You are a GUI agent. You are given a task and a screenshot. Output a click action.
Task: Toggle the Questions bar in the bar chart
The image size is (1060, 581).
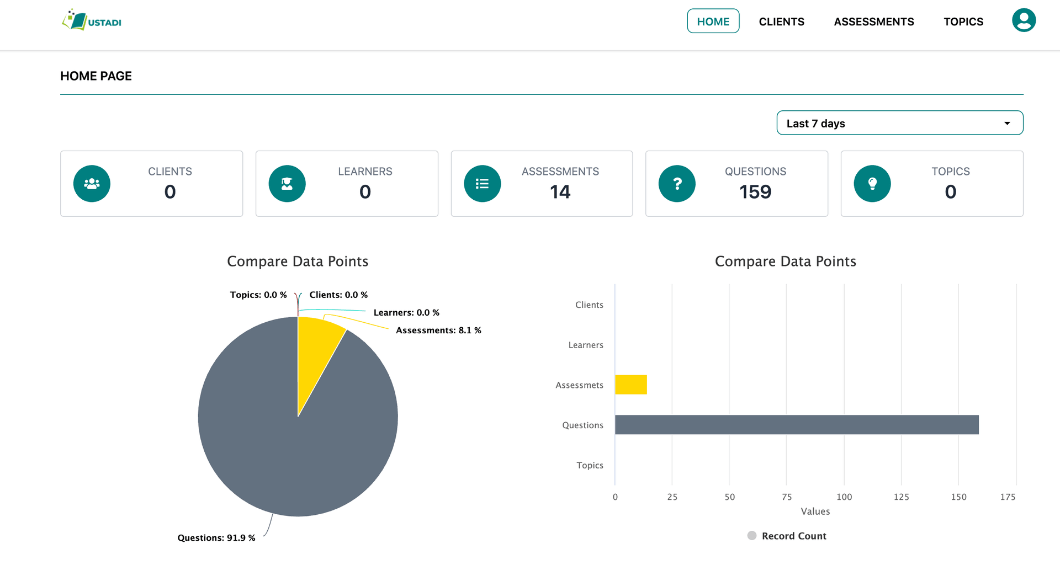click(795, 425)
